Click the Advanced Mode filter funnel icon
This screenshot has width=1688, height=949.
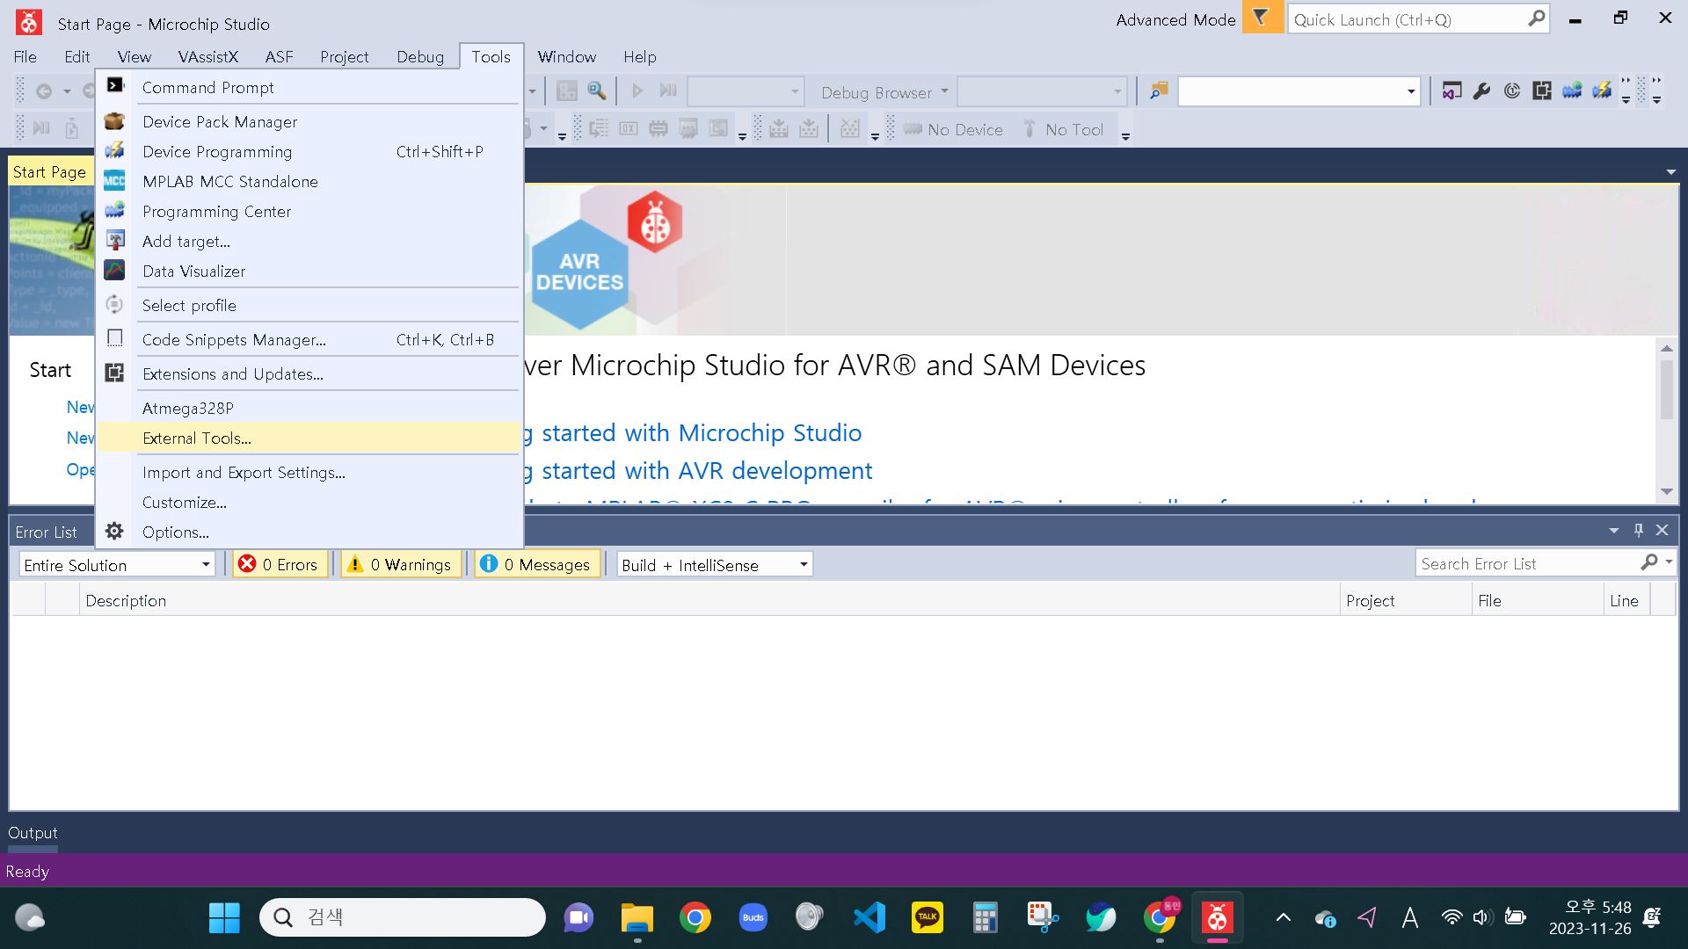pyautogui.click(x=1262, y=18)
